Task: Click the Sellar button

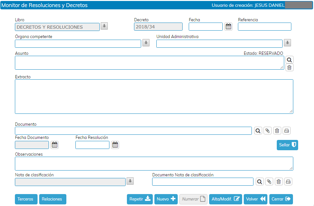Action: [x=287, y=145]
